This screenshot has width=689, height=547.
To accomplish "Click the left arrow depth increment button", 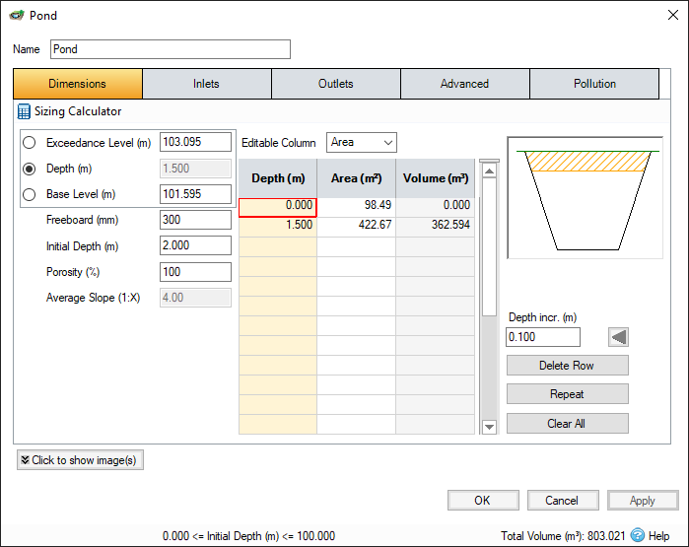I will tap(618, 337).
